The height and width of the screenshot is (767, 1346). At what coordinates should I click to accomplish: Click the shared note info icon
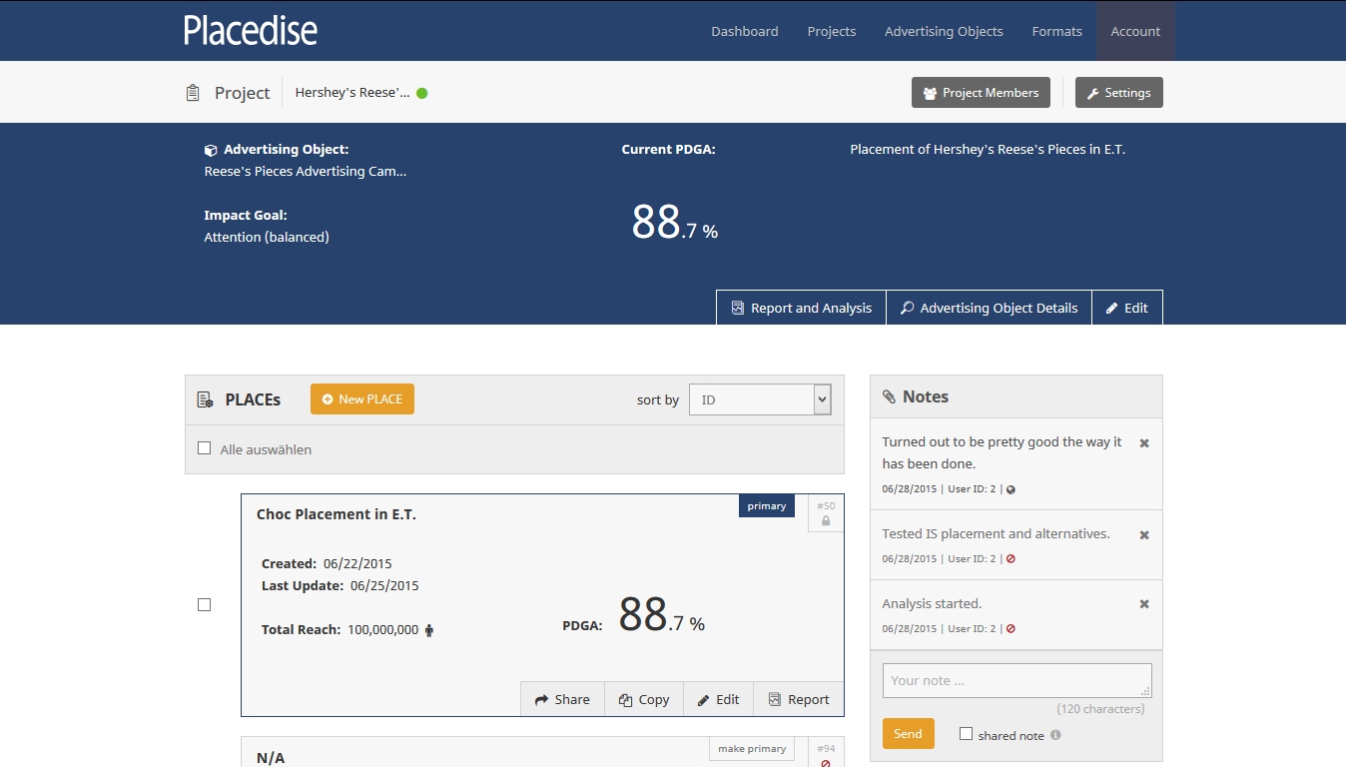click(1055, 735)
